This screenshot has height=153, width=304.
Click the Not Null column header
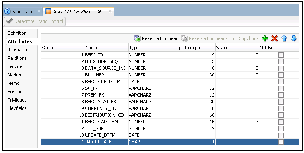coord(279,48)
